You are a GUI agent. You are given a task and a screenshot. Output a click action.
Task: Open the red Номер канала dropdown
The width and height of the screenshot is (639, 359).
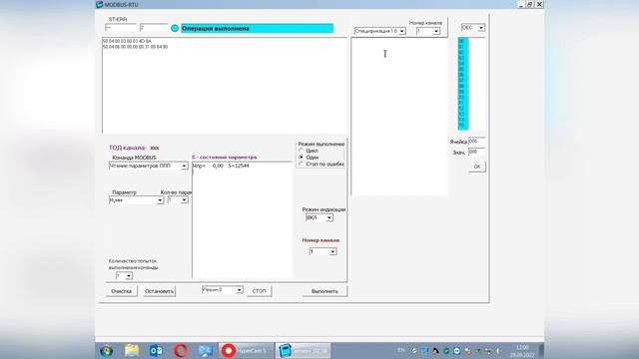pos(332,251)
